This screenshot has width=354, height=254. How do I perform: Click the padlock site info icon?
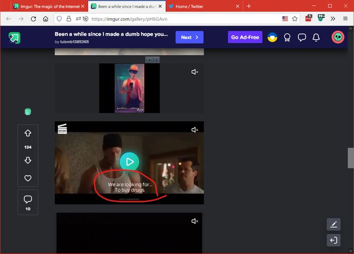tap(69, 19)
